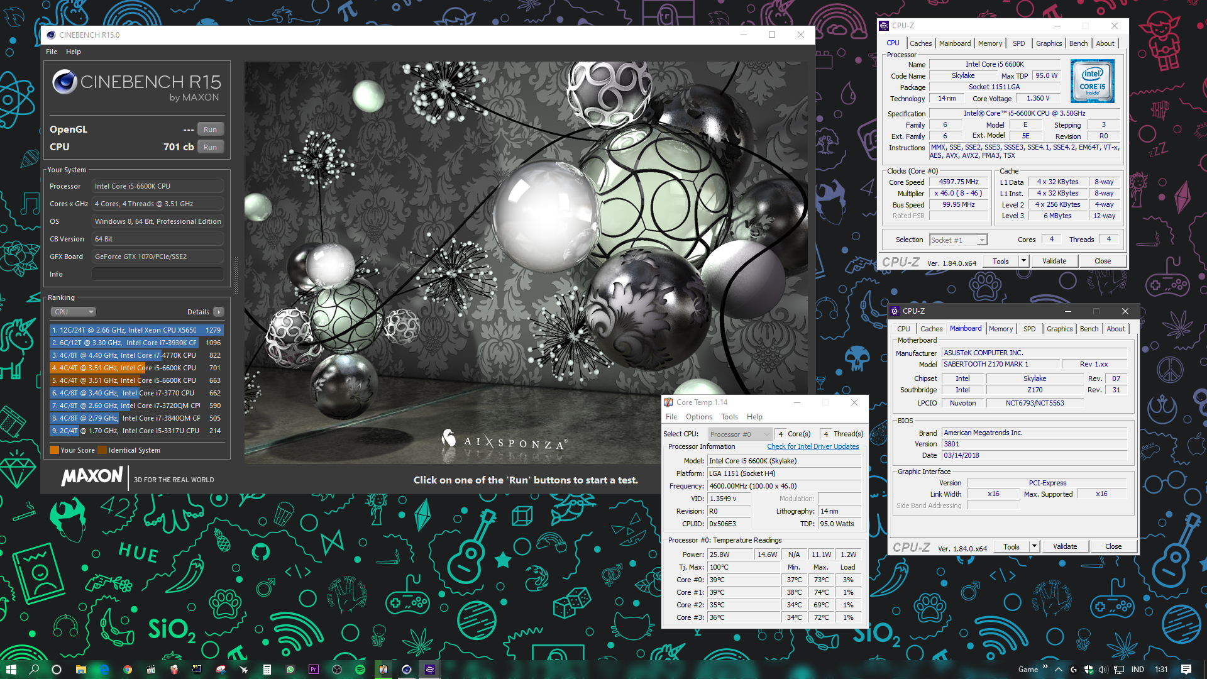1207x679 pixels.
Task: Open Help menu in Core Temp
Action: (x=754, y=417)
